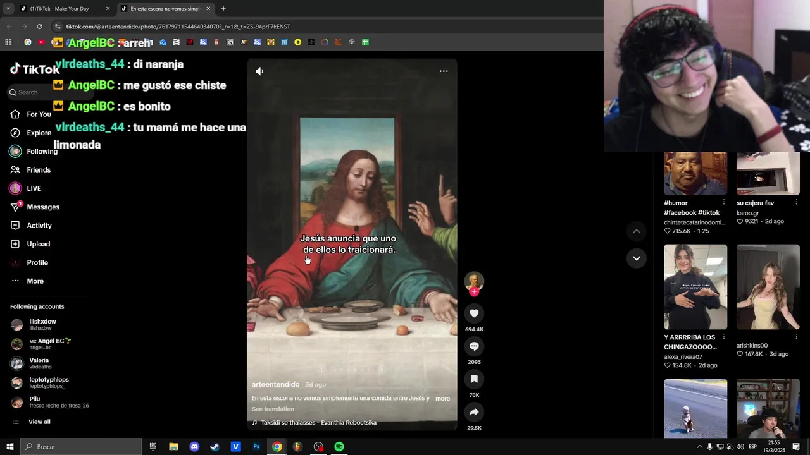Open options for the 'Y ARRRRIBA LOS CHINGAZOOOO' video
The width and height of the screenshot is (810, 455).
[x=724, y=337]
